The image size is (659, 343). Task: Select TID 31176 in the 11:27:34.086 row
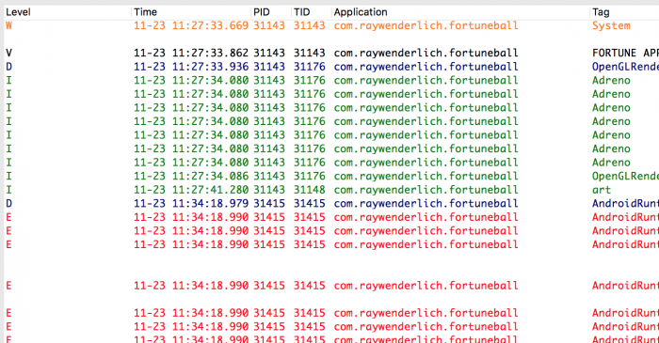[x=310, y=176]
